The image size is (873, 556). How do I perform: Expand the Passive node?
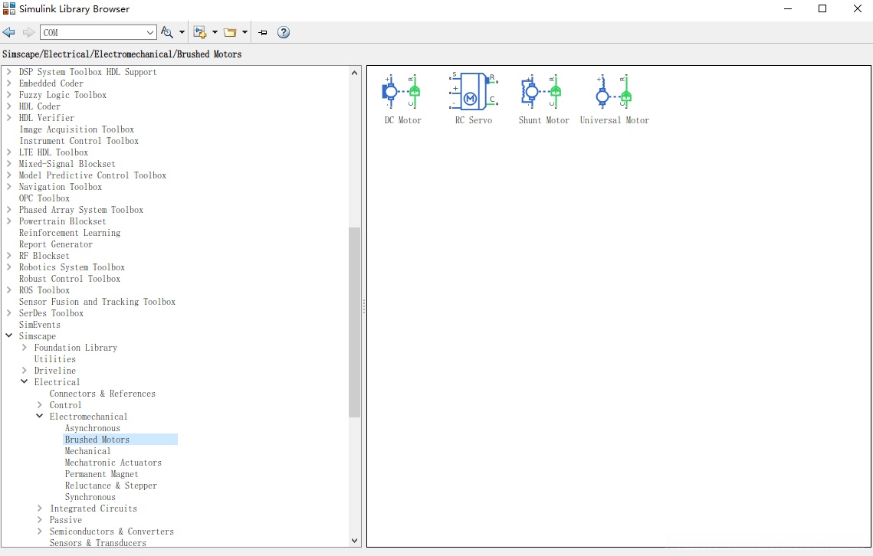click(x=40, y=520)
